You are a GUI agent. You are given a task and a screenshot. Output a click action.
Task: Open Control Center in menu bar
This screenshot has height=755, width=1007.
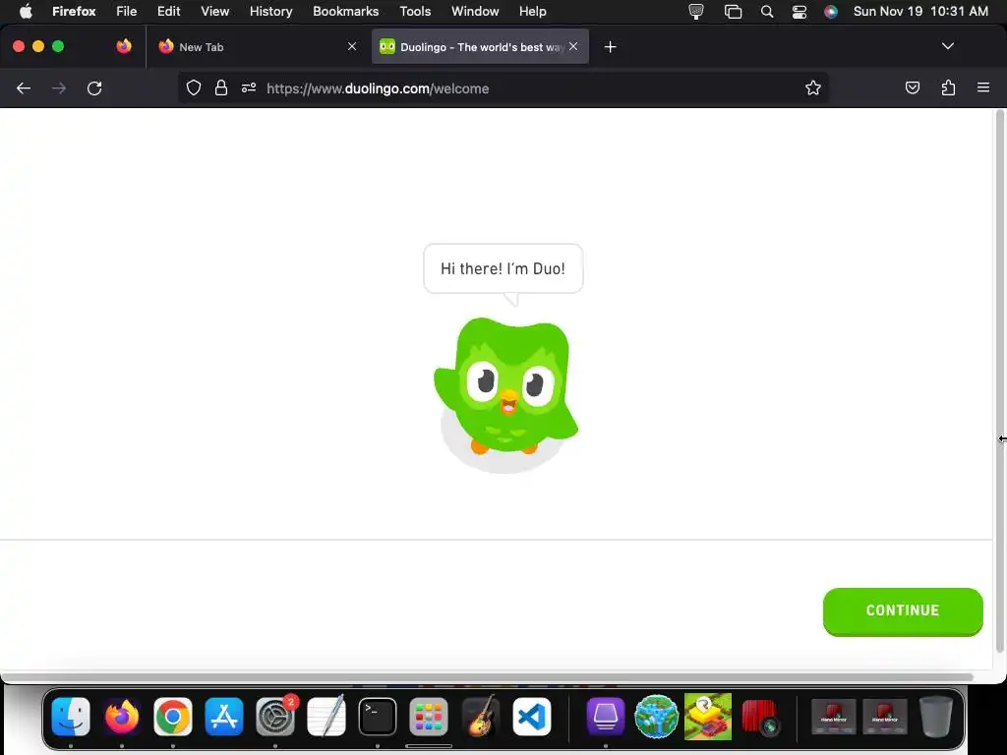point(799,12)
